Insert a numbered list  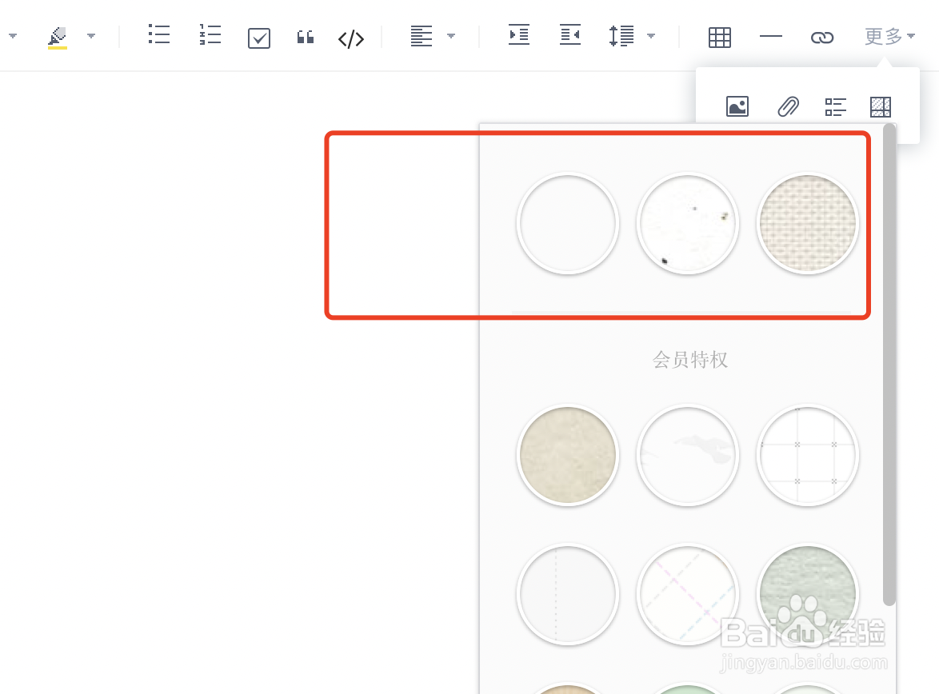[210, 34]
